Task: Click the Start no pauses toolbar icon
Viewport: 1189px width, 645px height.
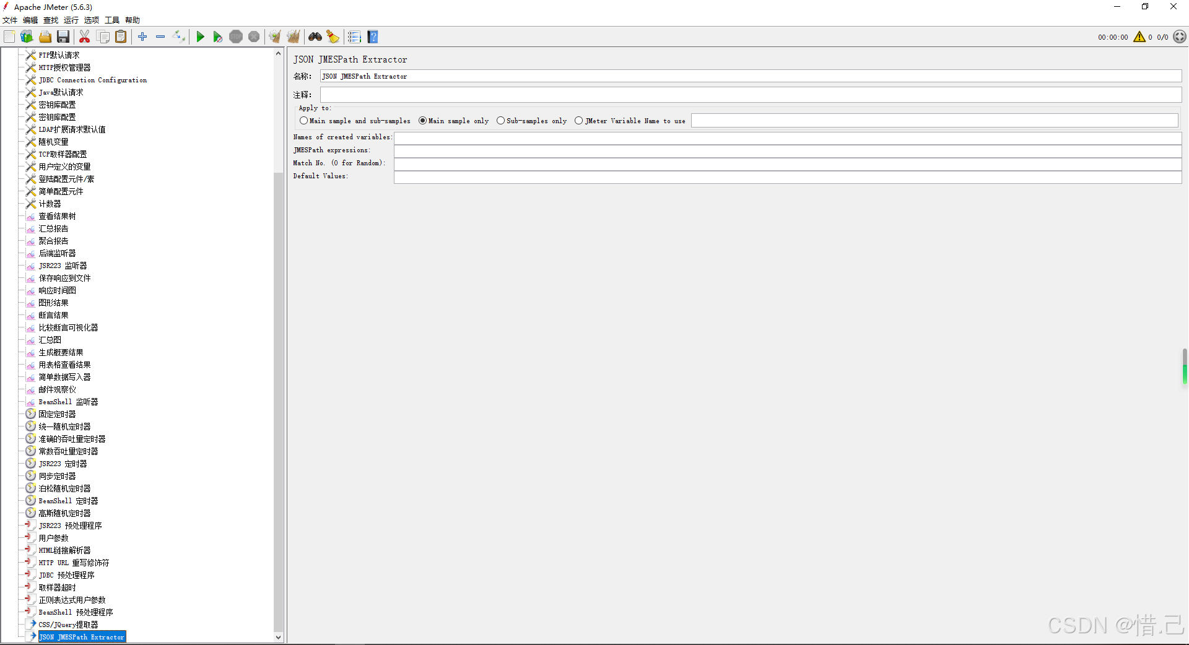Action: (x=217, y=37)
